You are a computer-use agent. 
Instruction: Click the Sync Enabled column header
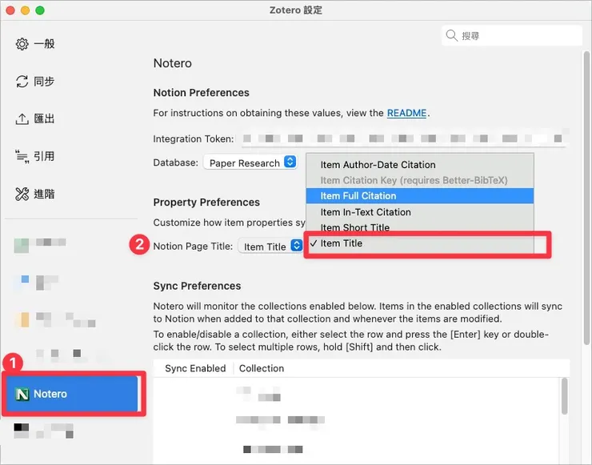click(x=195, y=368)
